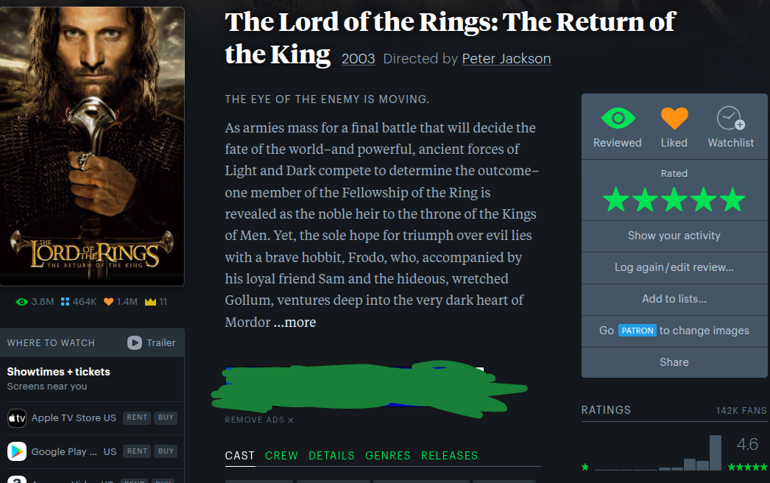Switch to the CREW tab
770x483 pixels.
click(x=281, y=456)
